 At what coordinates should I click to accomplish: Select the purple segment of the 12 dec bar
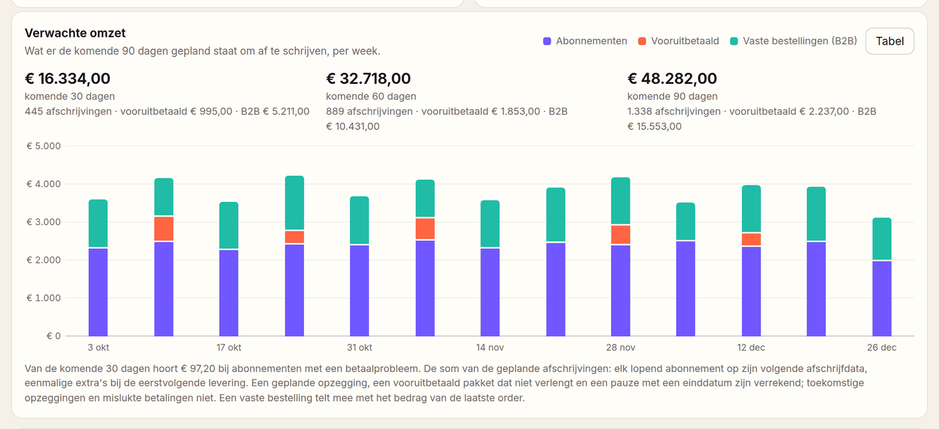coord(751,292)
